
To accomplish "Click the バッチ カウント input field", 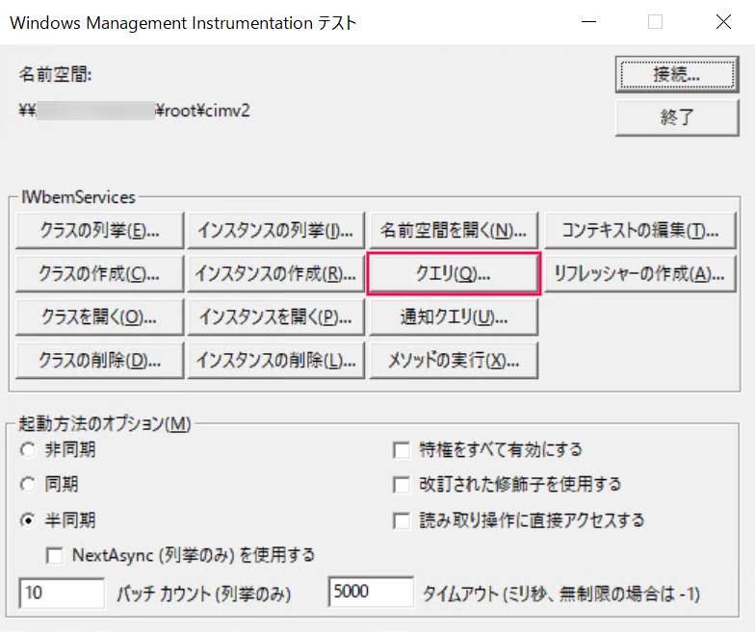I will coord(62,594).
